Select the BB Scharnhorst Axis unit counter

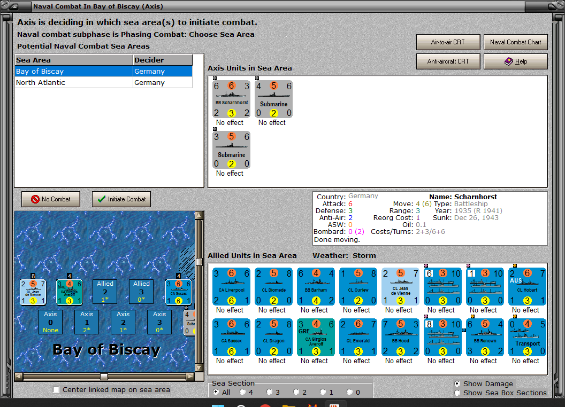pos(231,99)
